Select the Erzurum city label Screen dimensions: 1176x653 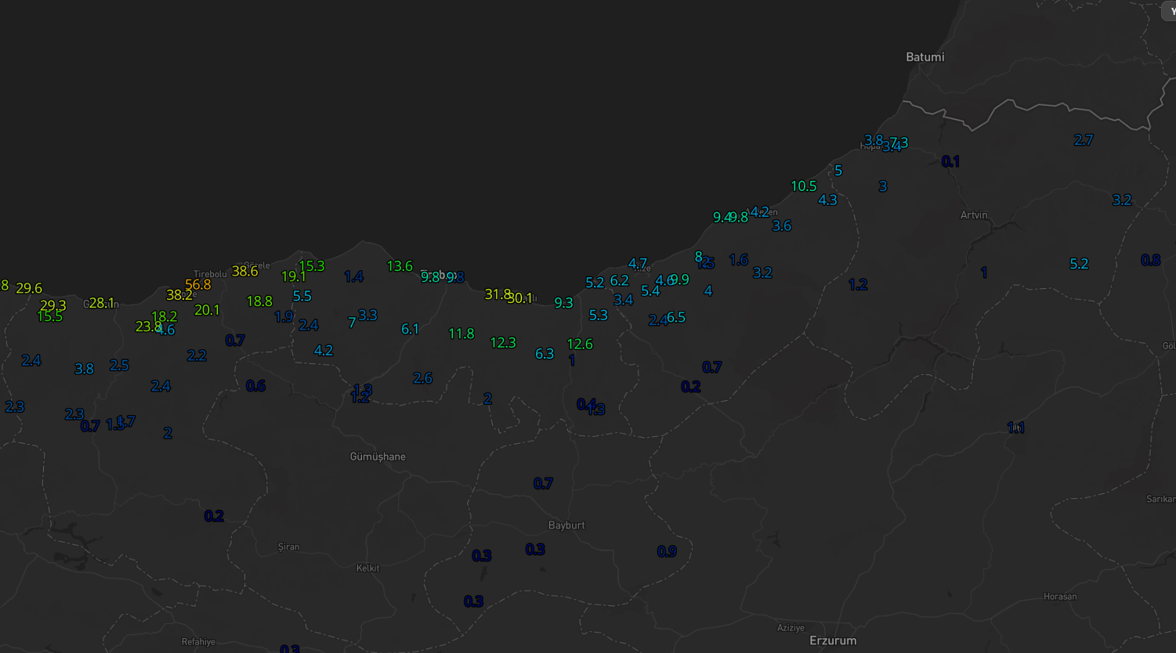pos(833,640)
